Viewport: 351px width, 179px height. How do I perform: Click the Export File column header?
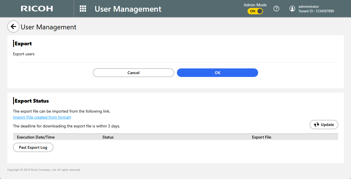(x=262, y=137)
